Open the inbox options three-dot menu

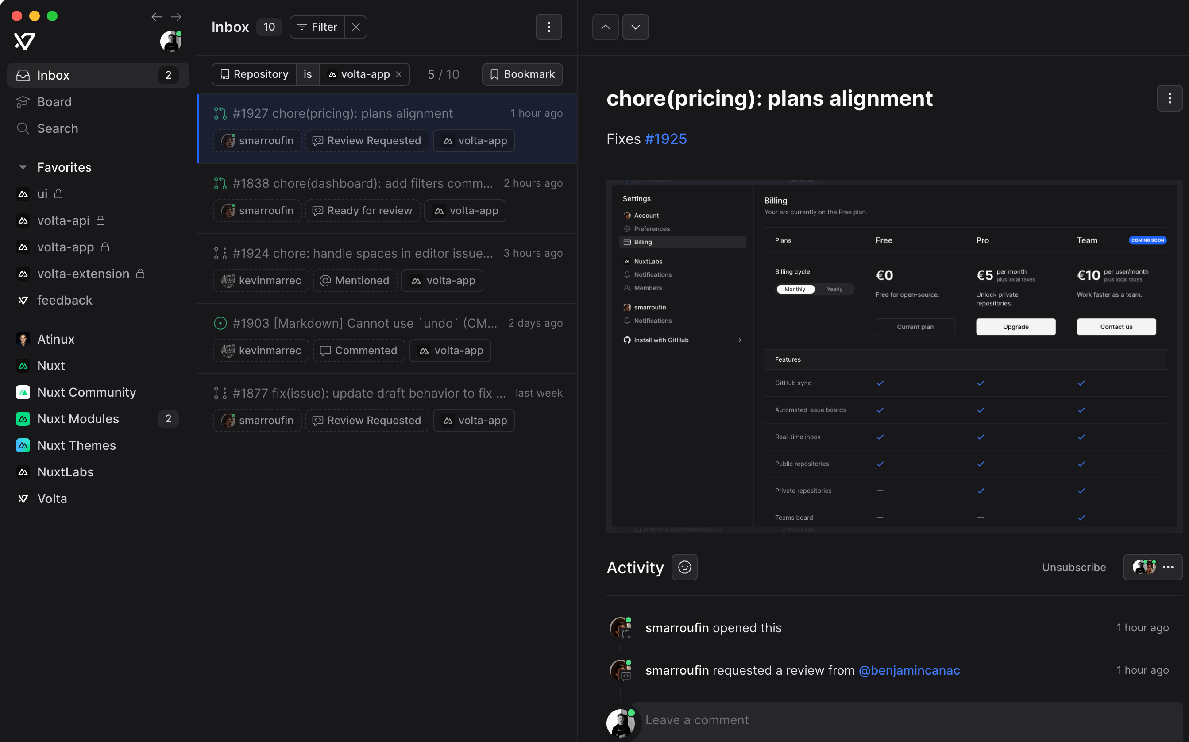click(x=548, y=27)
